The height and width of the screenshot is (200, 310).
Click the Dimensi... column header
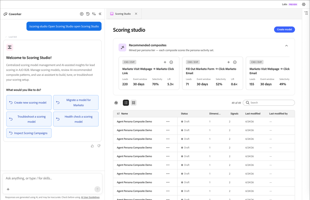coord(215,114)
